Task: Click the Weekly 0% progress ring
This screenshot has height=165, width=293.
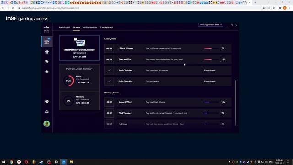Action: [69, 101]
